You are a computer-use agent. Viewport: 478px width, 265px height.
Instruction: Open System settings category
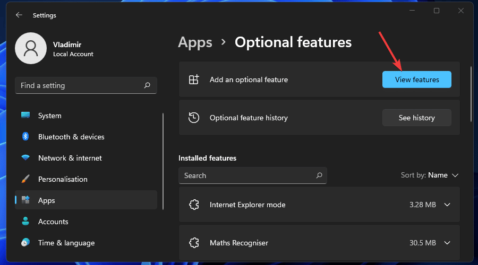[x=86, y=116]
